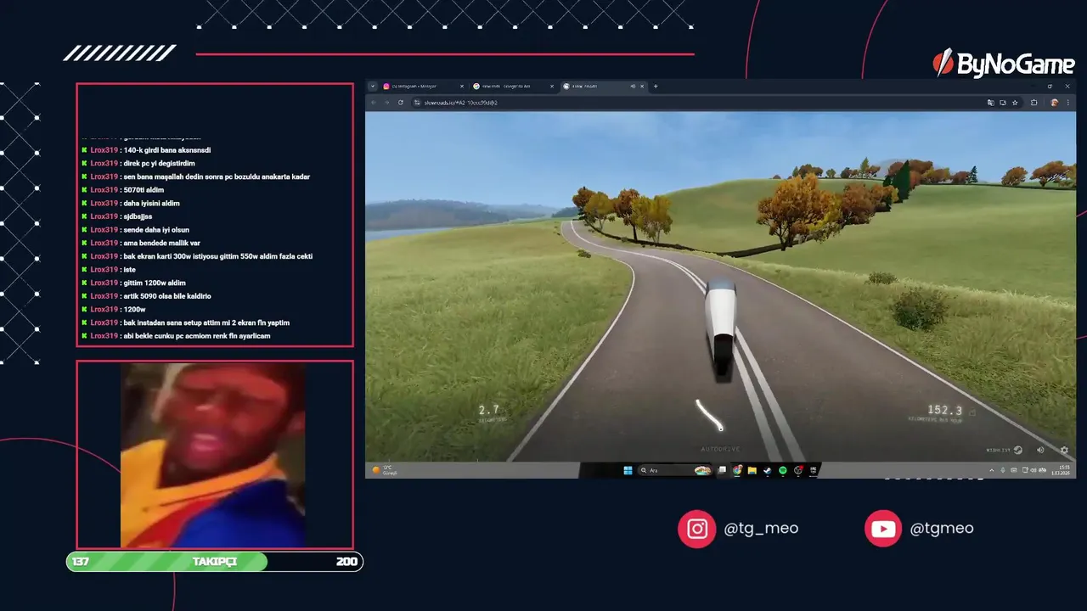The image size is (1087, 611).
Task: Click the TAKİPÇİ follower progress bar
Action: (x=215, y=562)
